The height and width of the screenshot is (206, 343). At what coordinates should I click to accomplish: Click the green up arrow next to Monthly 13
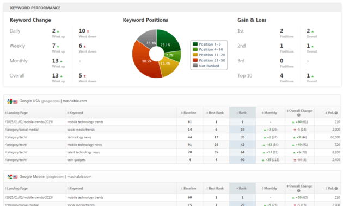coord(61,61)
